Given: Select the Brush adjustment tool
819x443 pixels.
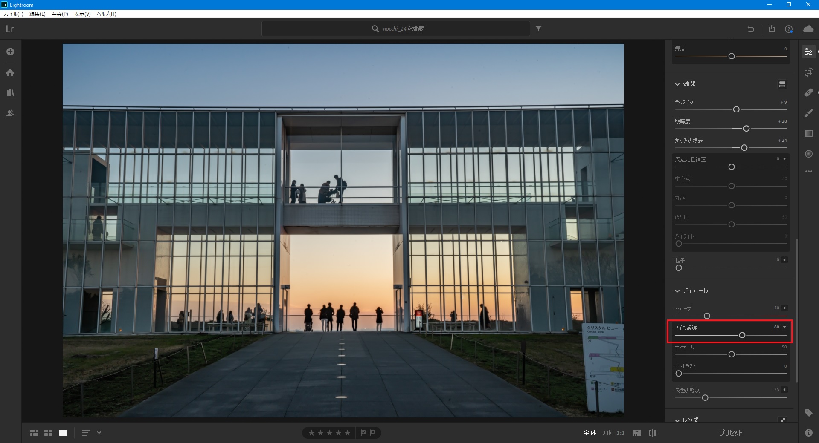Looking at the screenshot, I should click(808, 113).
